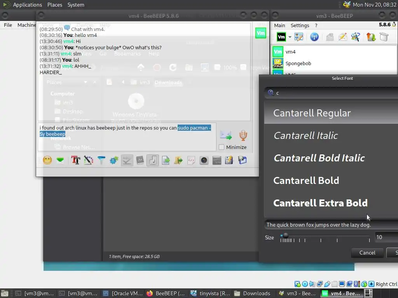This screenshot has width=398, height=298.
Task: Toggle the word completer book icon
Action: (140, 160)
